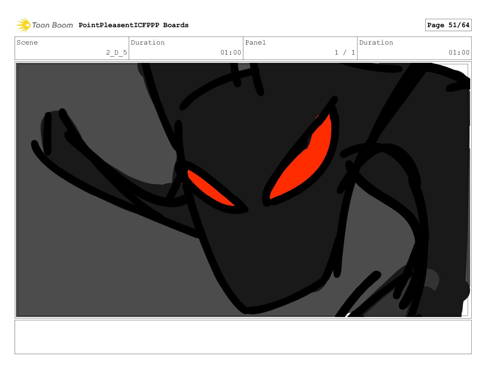This screenshot has width=487, height=376.
Task: Click the Page 51/64 indicator
Action: pyautogui.click(x=448, y=25)
